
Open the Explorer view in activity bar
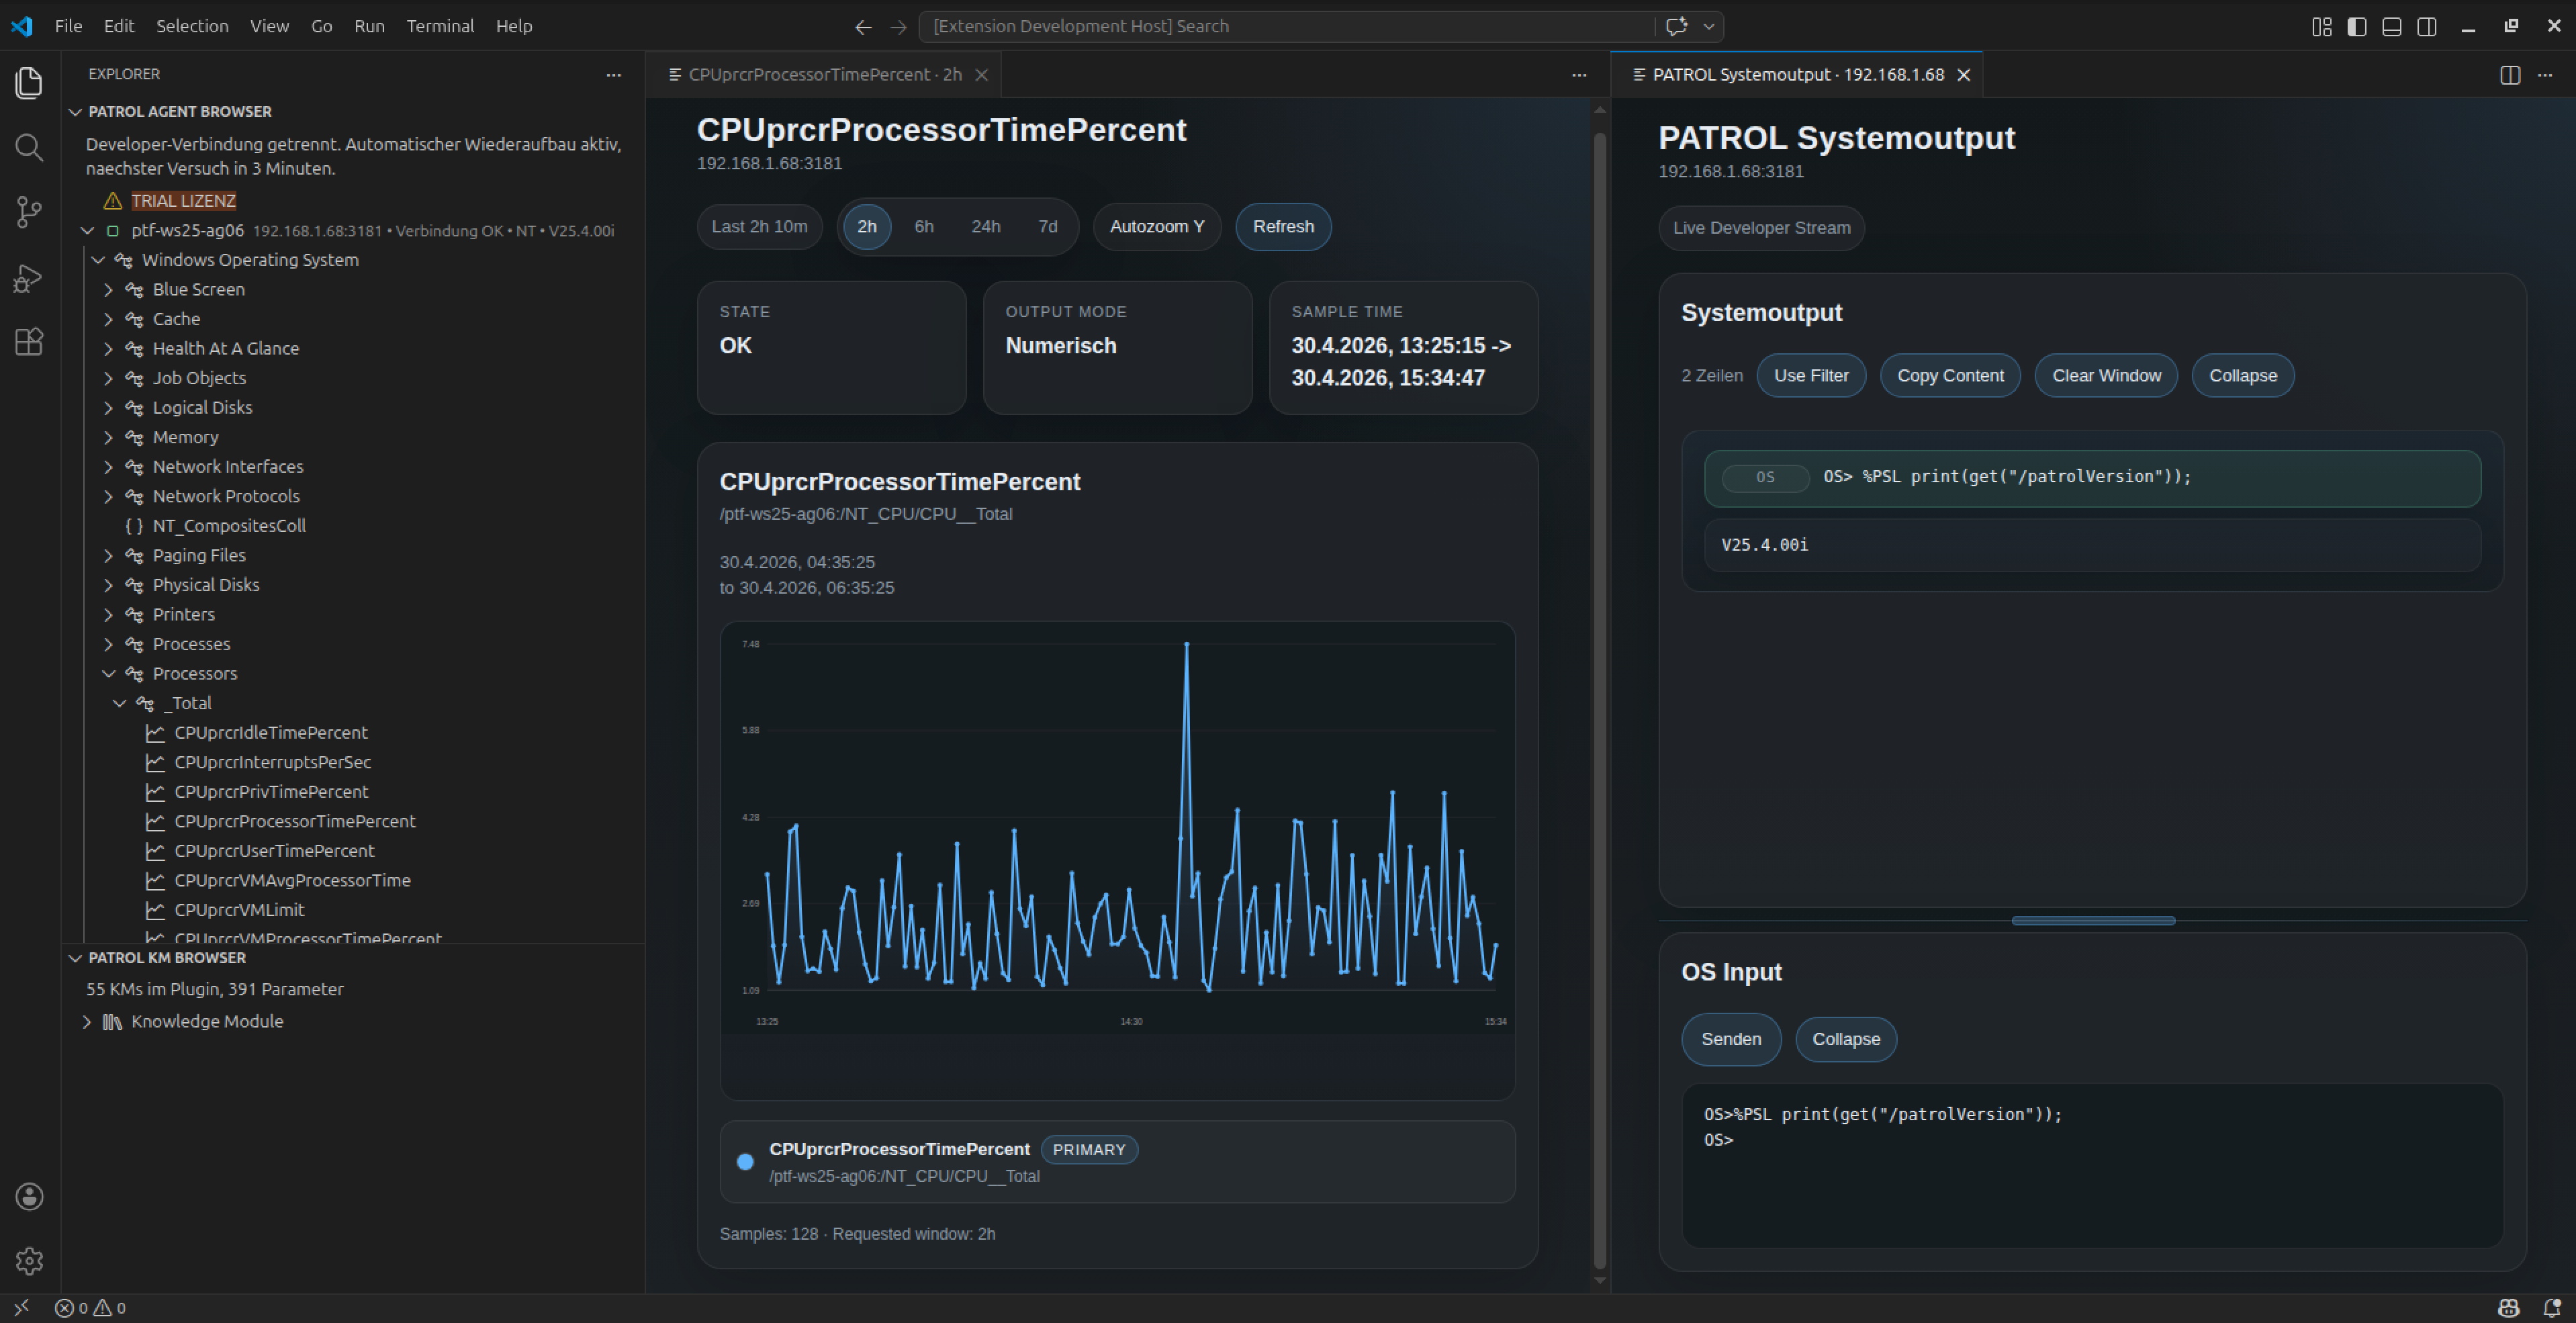coord(29,83)
